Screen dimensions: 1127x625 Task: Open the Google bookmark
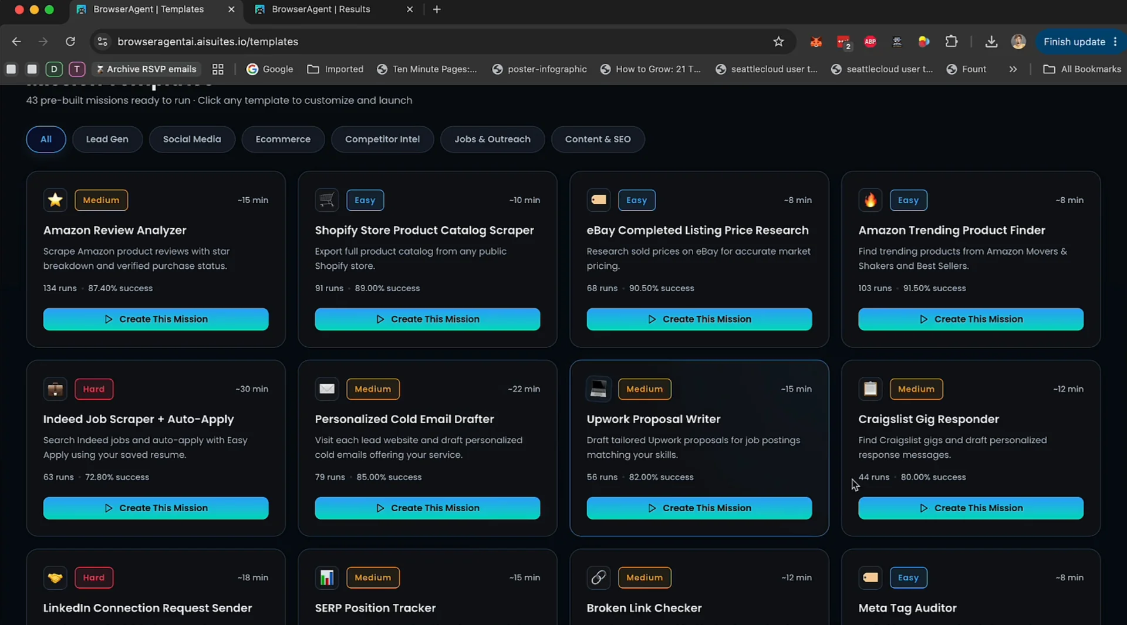pyautogui.click(x=270, y=69)
